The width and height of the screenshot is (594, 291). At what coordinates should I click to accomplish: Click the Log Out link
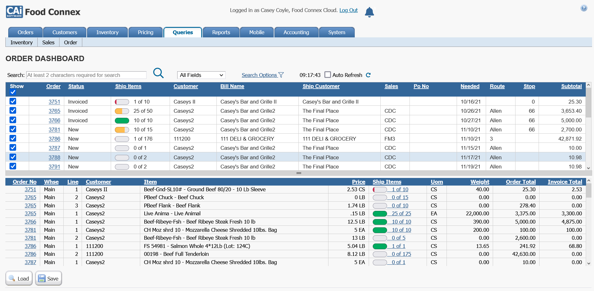[x=348, y=10]
